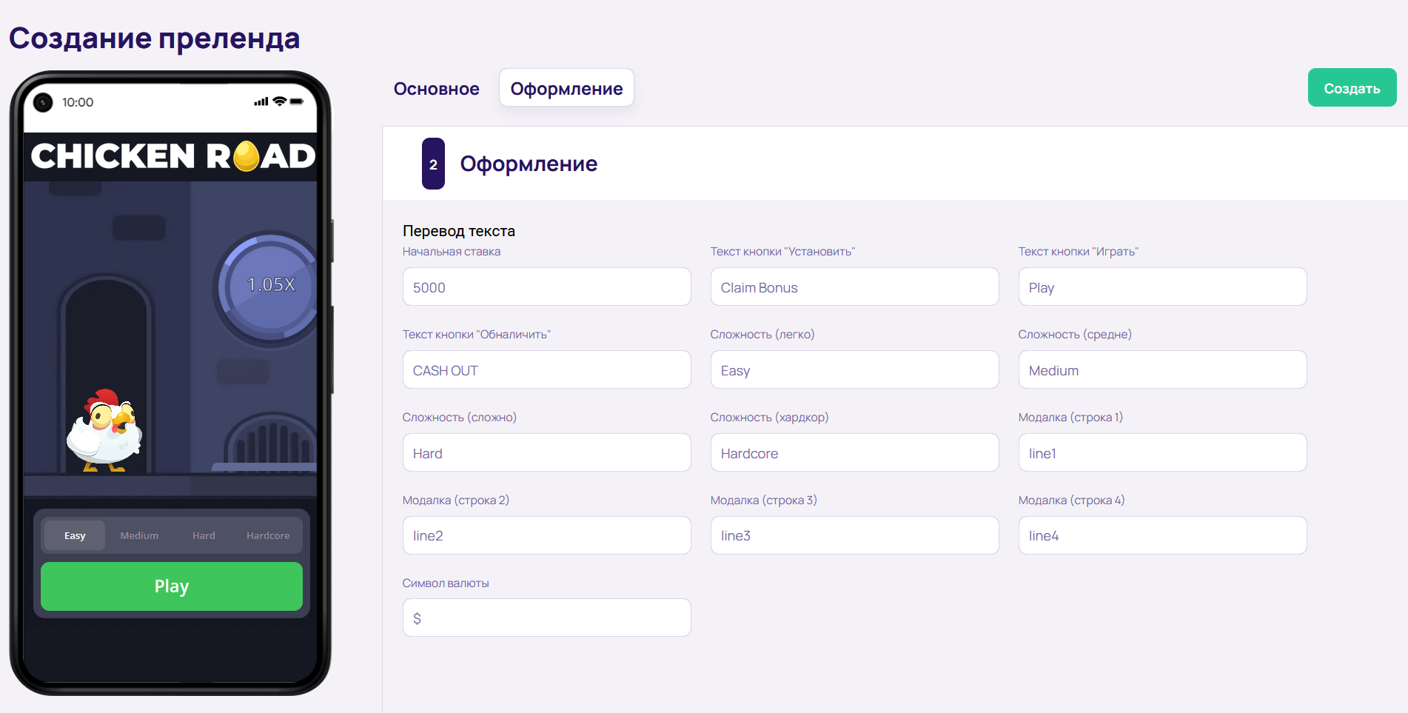The width and height of the screenshot is (1408, 713).
Task: Click the step 2 badge next to Оформление
Action: pos(433,164)
